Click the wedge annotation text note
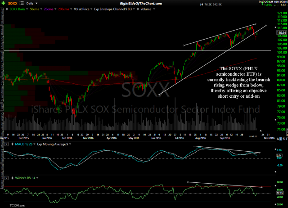 point(238,82)
